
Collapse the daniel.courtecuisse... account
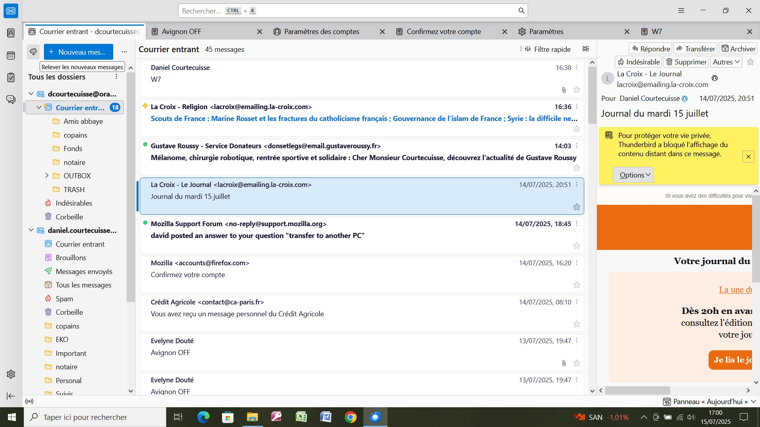(x=31, y=230)
